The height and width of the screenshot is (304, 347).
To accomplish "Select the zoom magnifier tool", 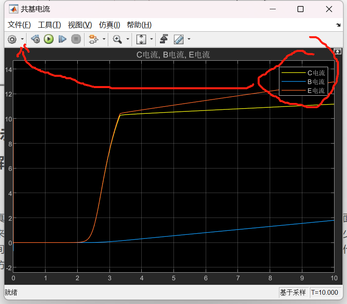I will coord(117,39).
